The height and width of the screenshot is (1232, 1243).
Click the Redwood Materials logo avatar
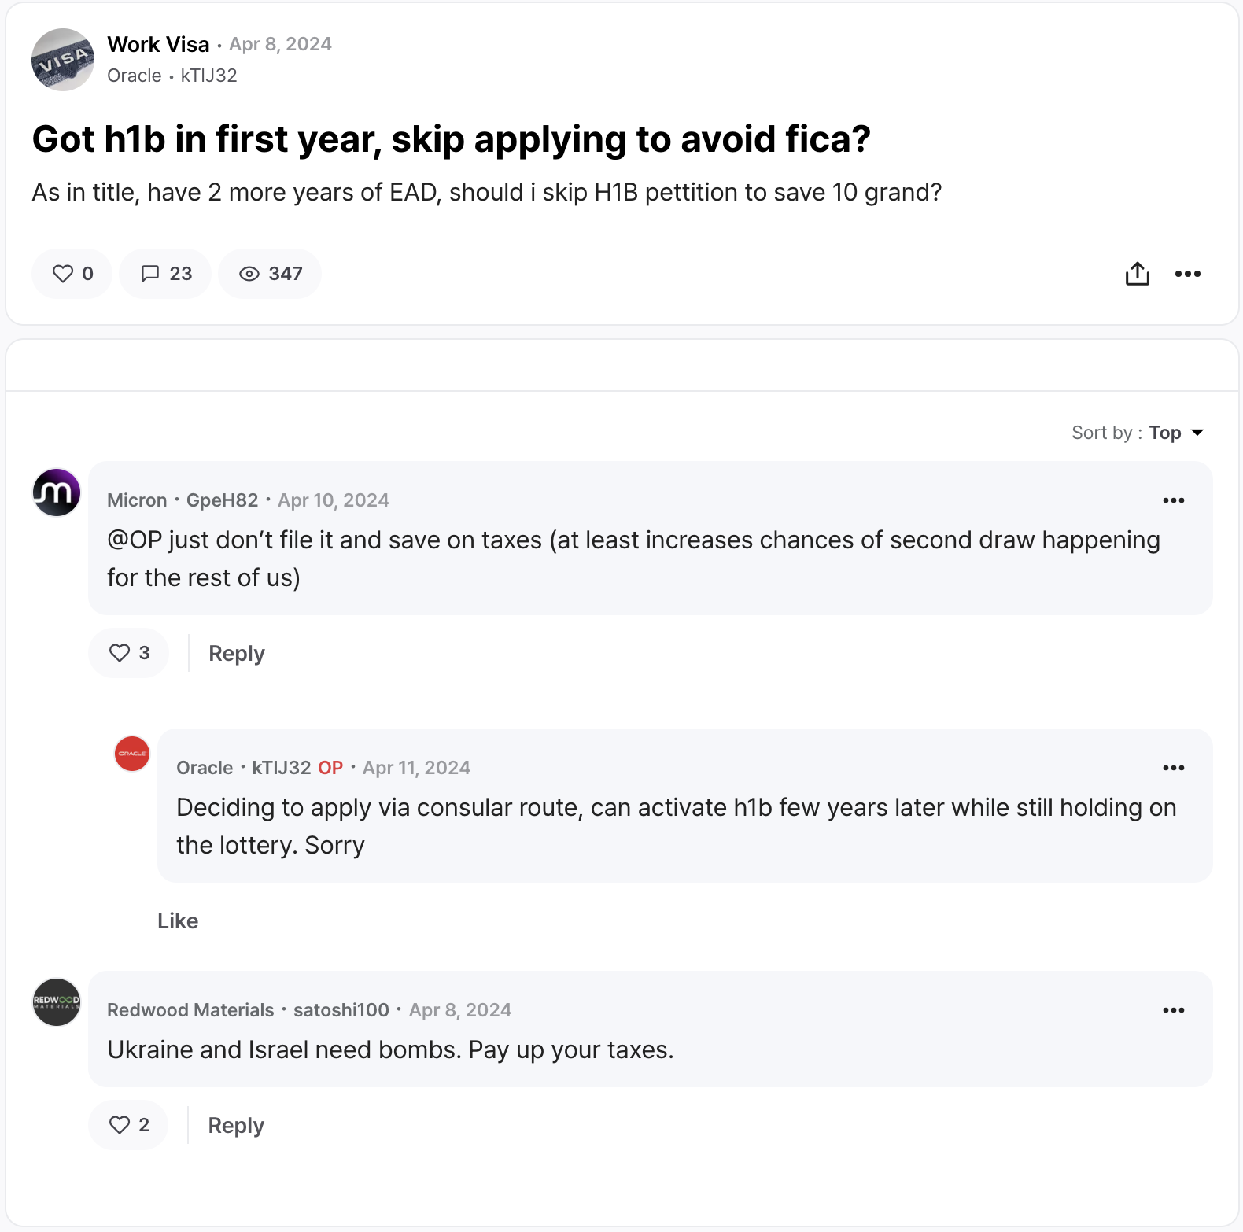click(57, 1002)
